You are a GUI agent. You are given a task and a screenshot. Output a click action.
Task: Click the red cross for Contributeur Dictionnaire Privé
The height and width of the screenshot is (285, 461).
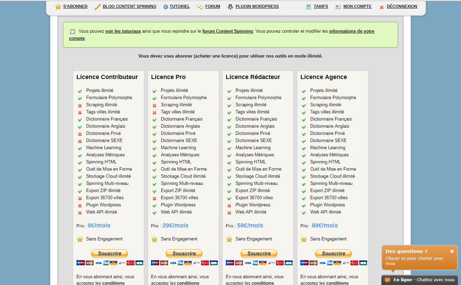coord(80,134)
